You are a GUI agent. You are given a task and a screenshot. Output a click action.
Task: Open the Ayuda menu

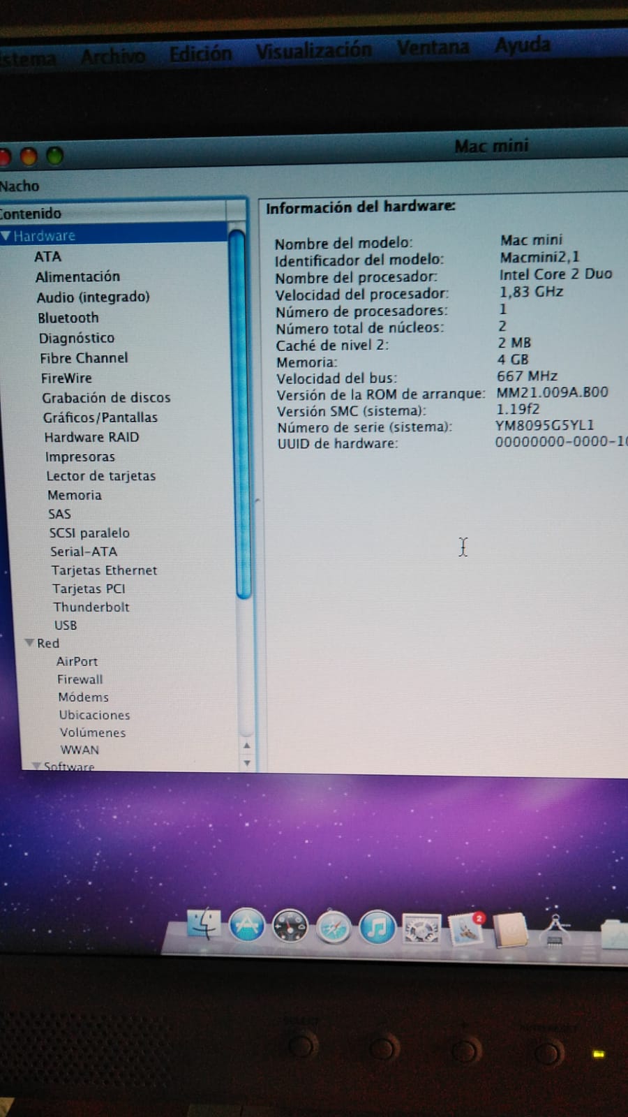(x=523, y=45)
